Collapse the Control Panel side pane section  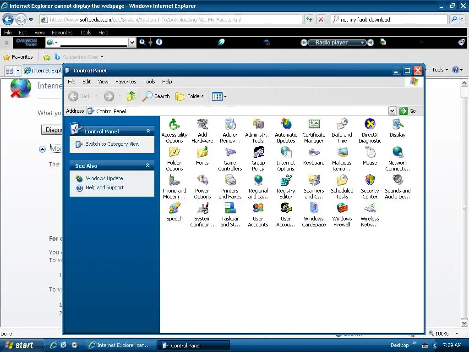(148, 131)
